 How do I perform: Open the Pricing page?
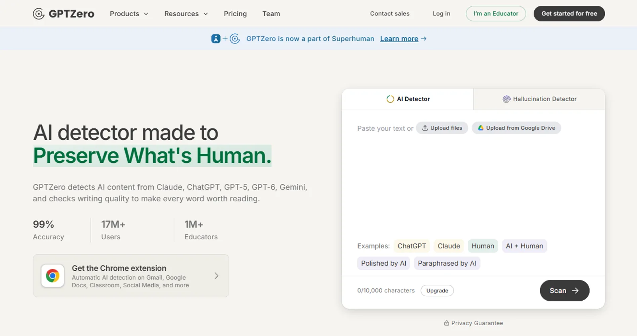click(x=235, y=14)
